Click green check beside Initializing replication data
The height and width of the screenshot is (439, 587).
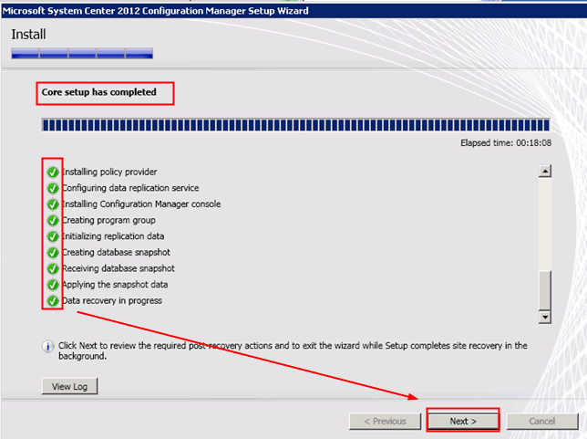pyautogui.click(x=53, y=236)
